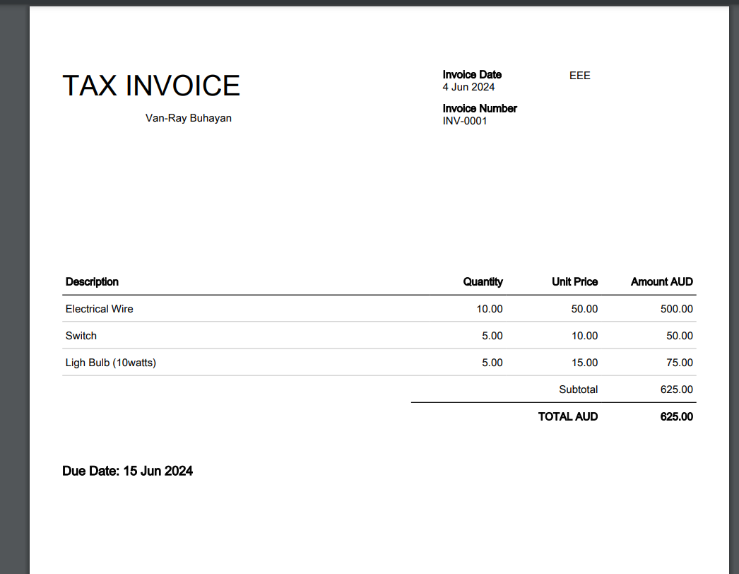Image resolution: width=739 pixels, height=574 pixels.
Task: Click the Description column header
Action: (x=92, y=281)
